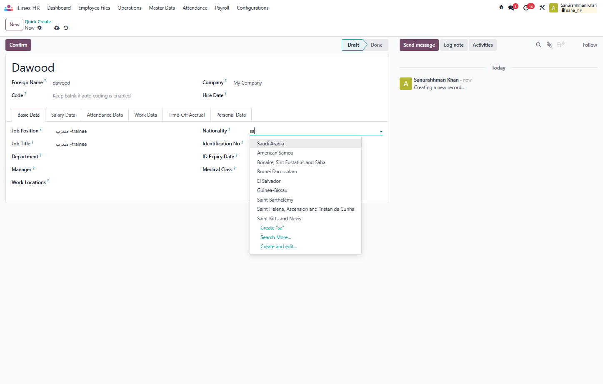Show followers via the person icon
Viewport: 603px width, 384px height.
coord(560,45)
